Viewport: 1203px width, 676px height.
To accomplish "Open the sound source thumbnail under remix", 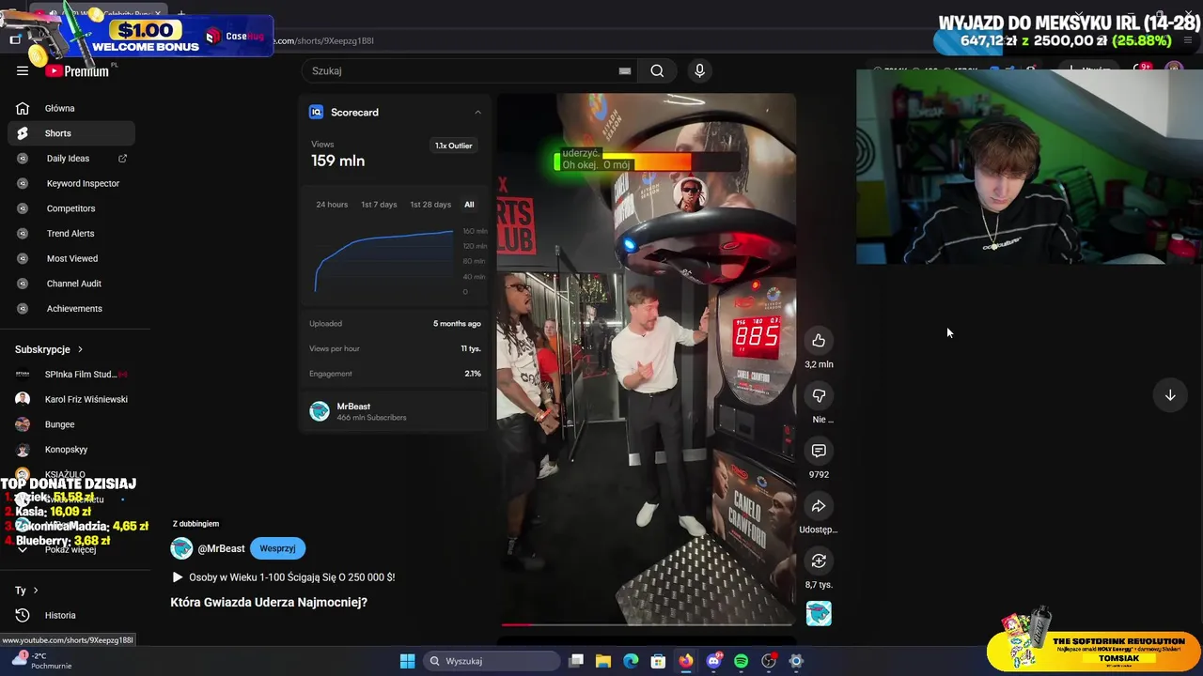I will (819, 614).
